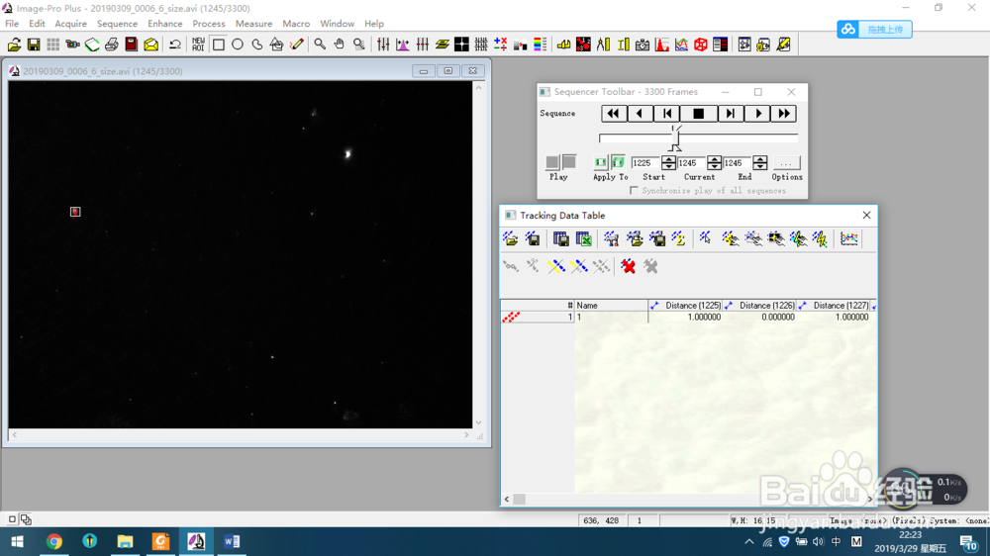Click the left Play mode toggle

(x=552, y=162)
